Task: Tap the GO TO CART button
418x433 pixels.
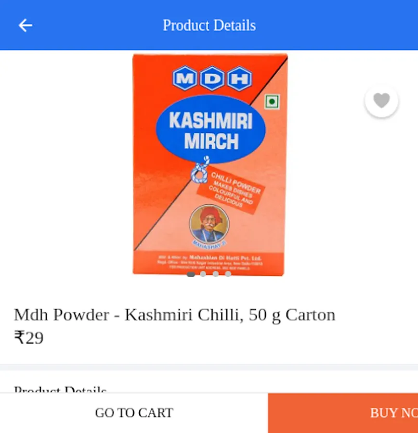Action: pos(134,413)
